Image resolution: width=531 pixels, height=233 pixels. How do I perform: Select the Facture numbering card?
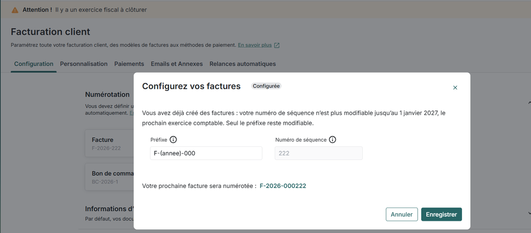click(109, 143)
